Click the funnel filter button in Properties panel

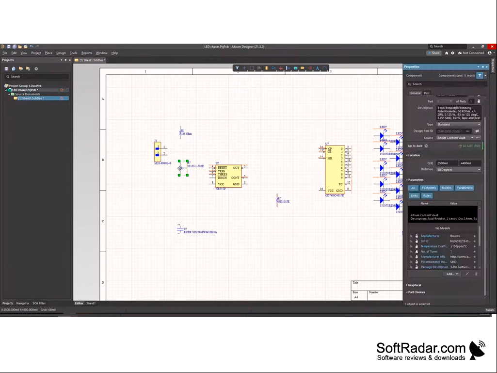[480, 76]
